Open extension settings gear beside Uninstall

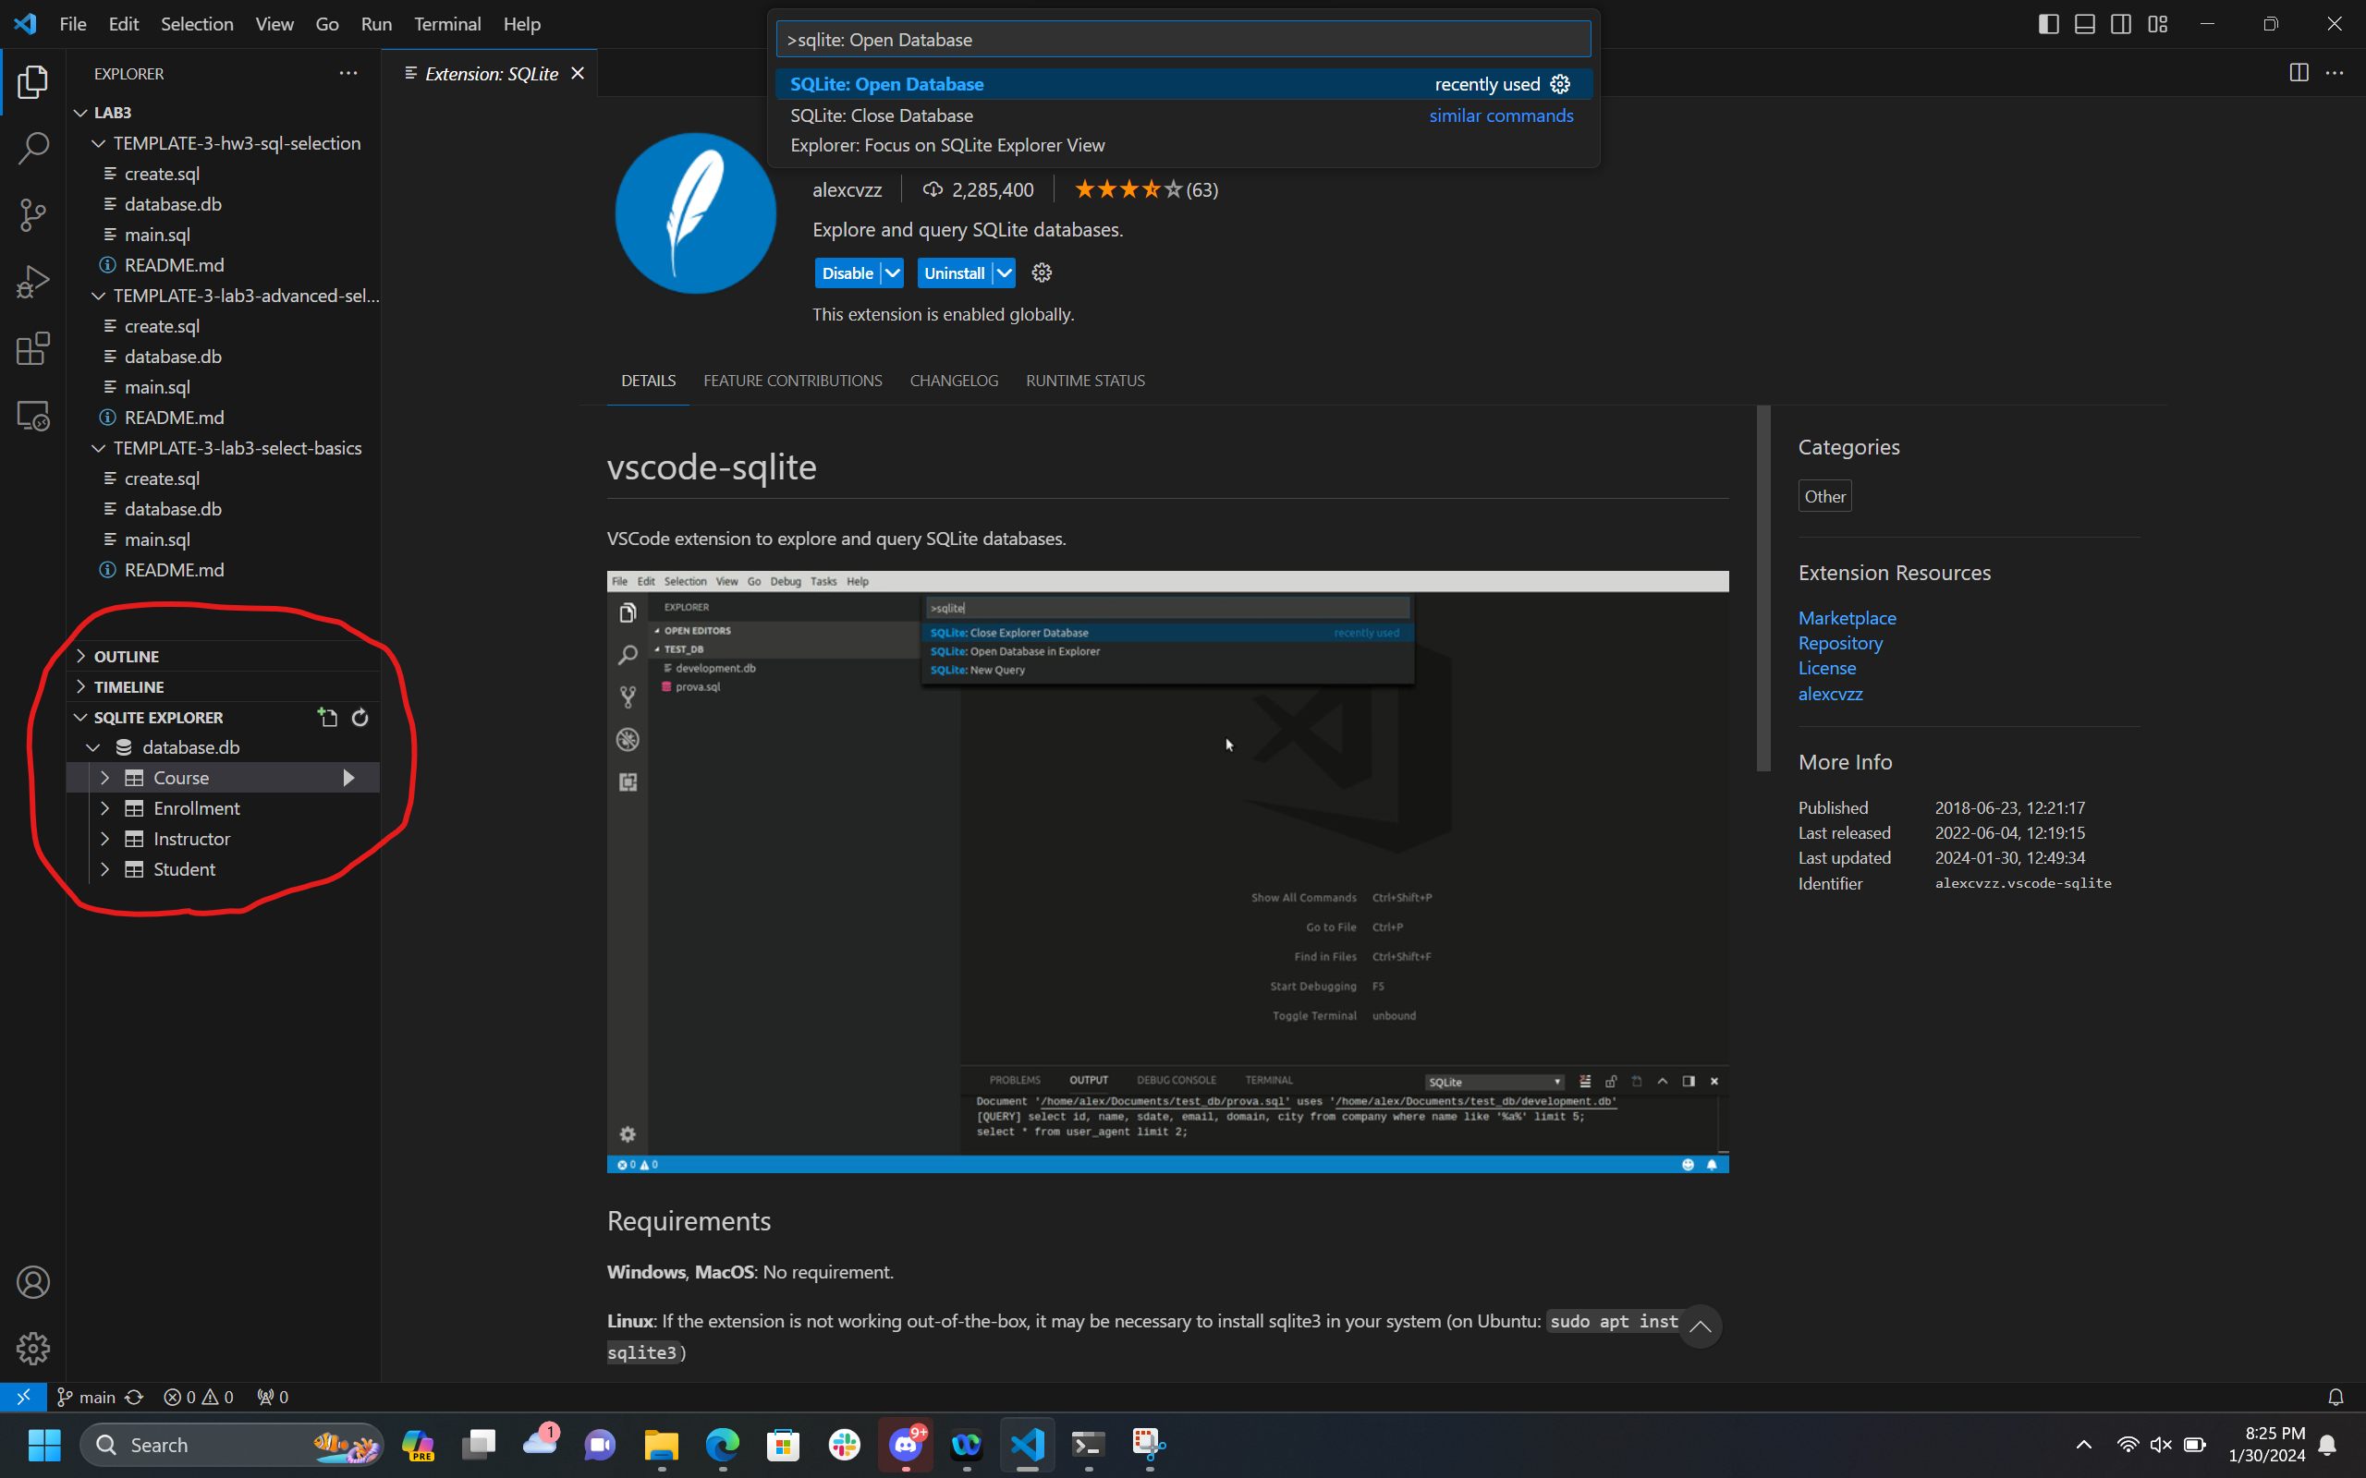point(1042,273)
